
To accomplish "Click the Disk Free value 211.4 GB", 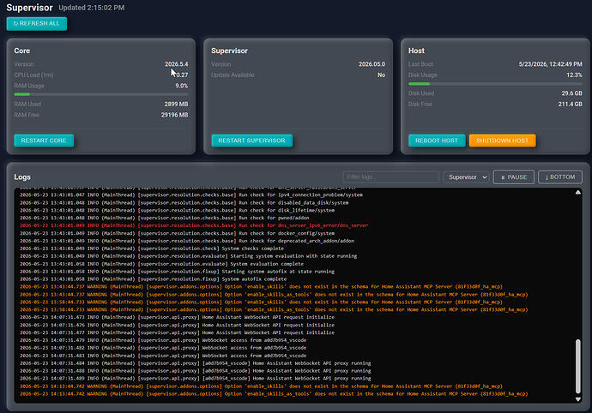I will point(570,104).
